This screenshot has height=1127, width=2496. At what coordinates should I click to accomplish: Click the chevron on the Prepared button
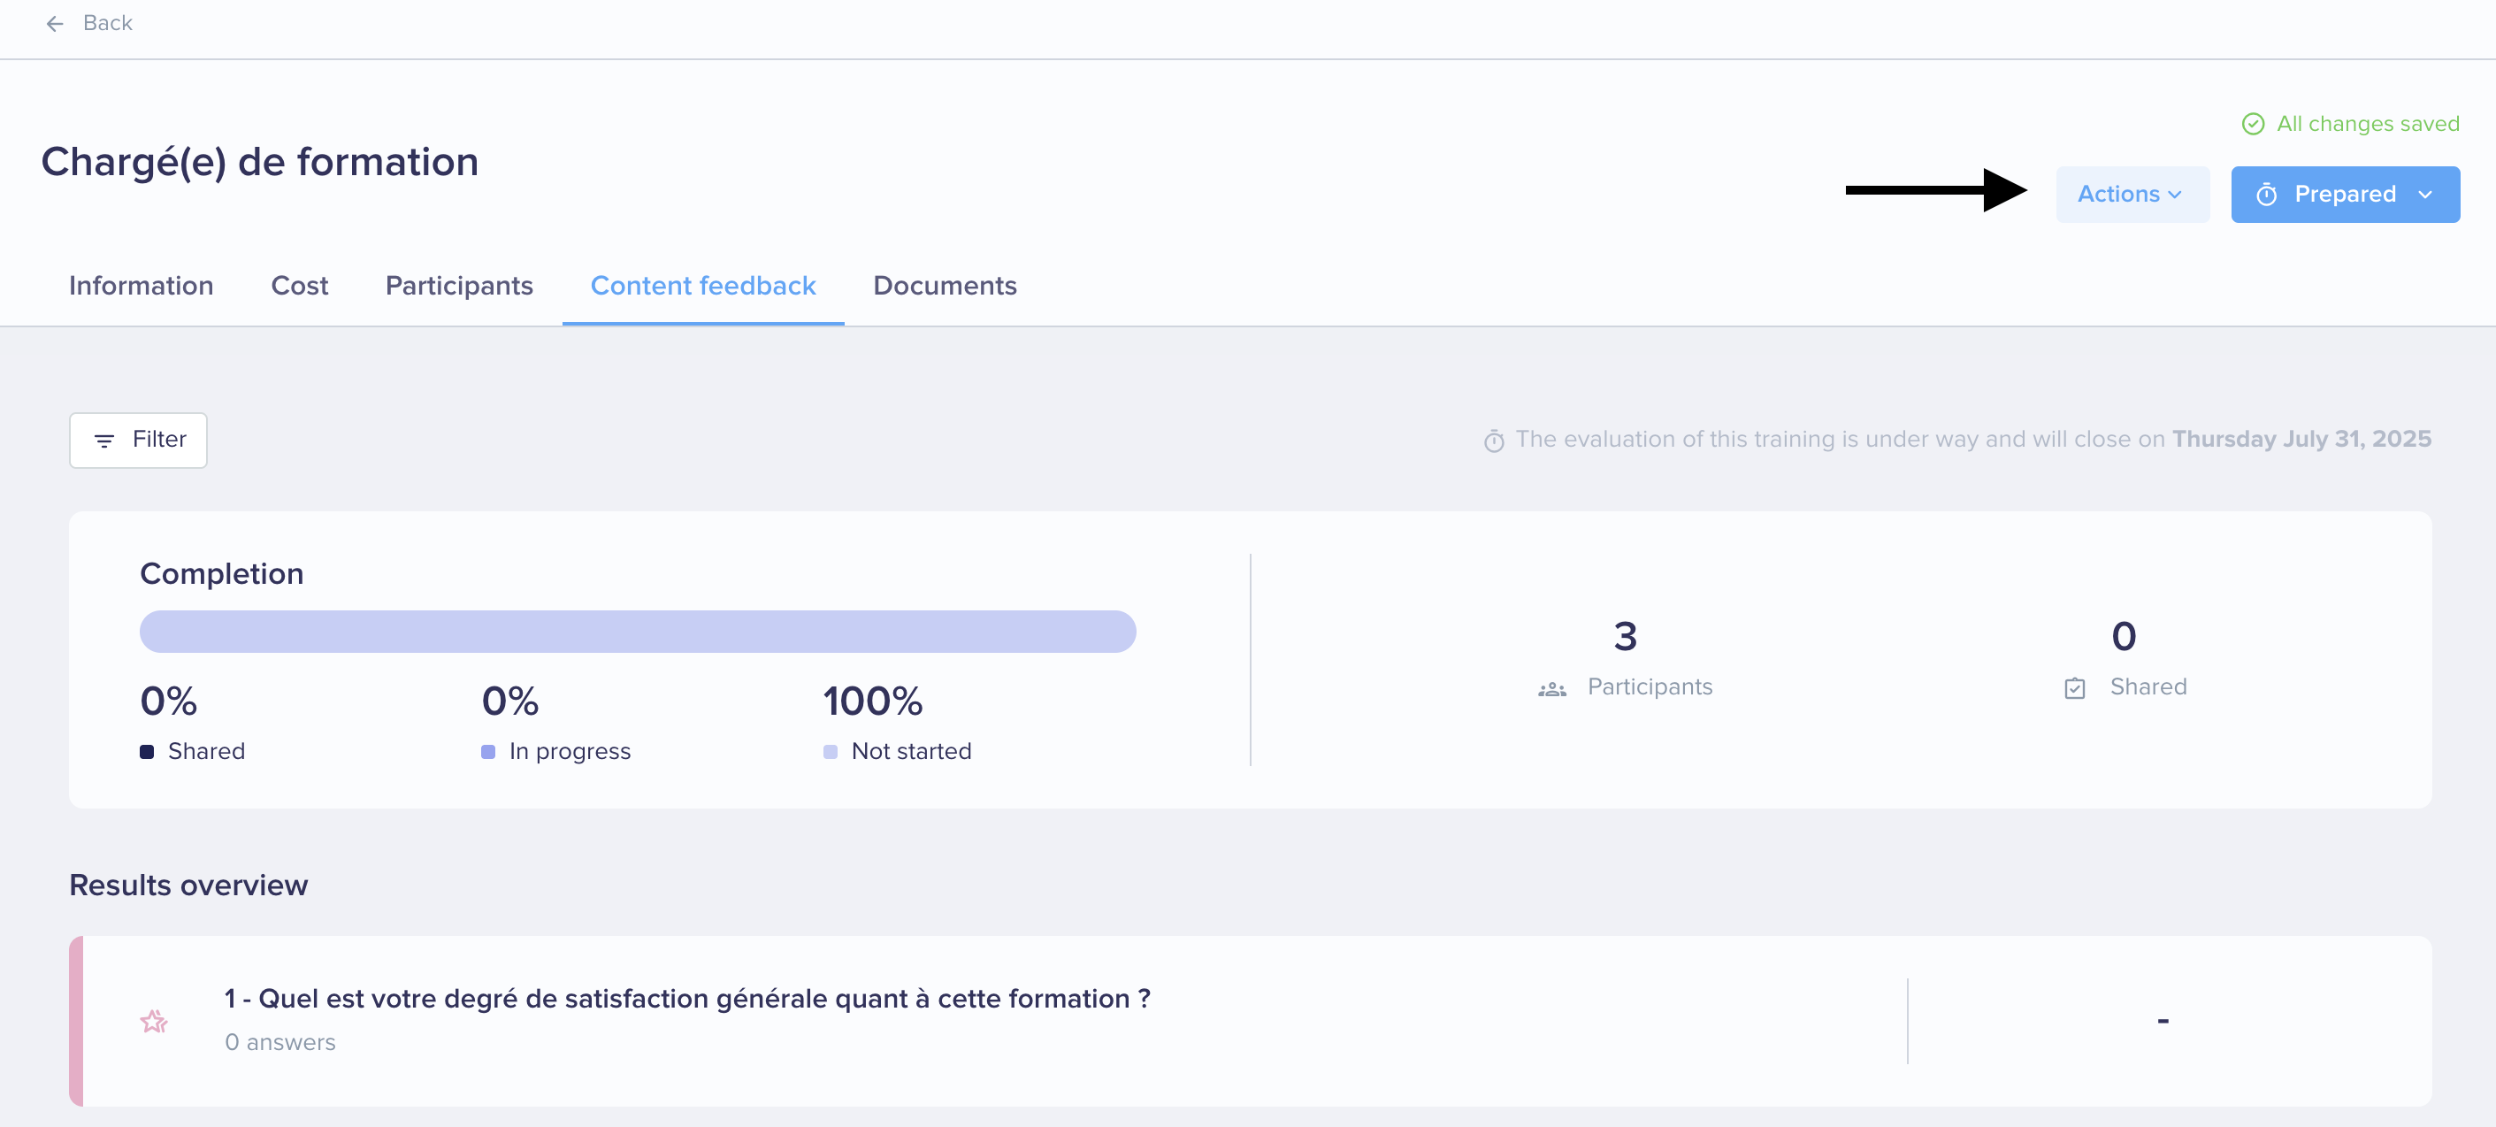click(x=2425, y=195)
